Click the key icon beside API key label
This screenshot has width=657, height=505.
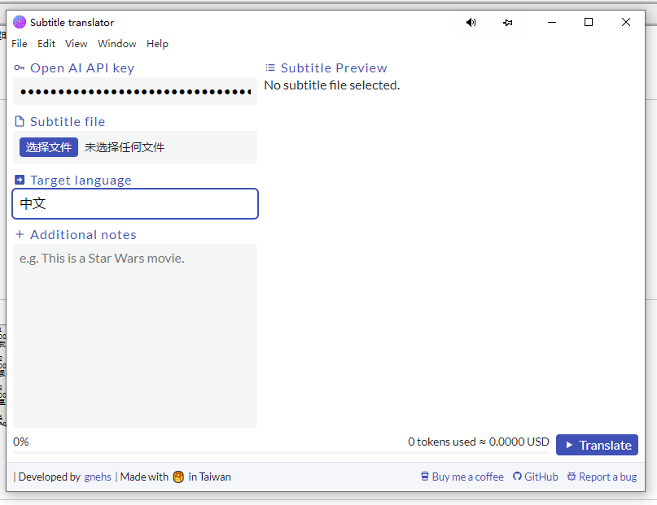pos(20,68)
